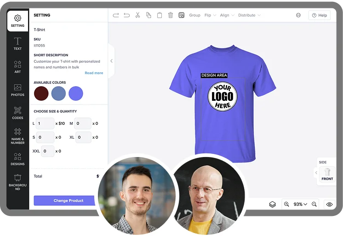The image size is (343, 239).
Task: Click the undo arrow icon
Action: coord(126,15)
